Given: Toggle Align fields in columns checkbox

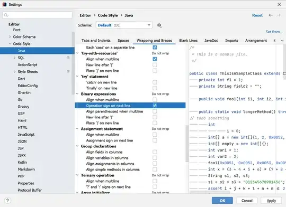Looking at the screenshot, I should pos(155,152).
